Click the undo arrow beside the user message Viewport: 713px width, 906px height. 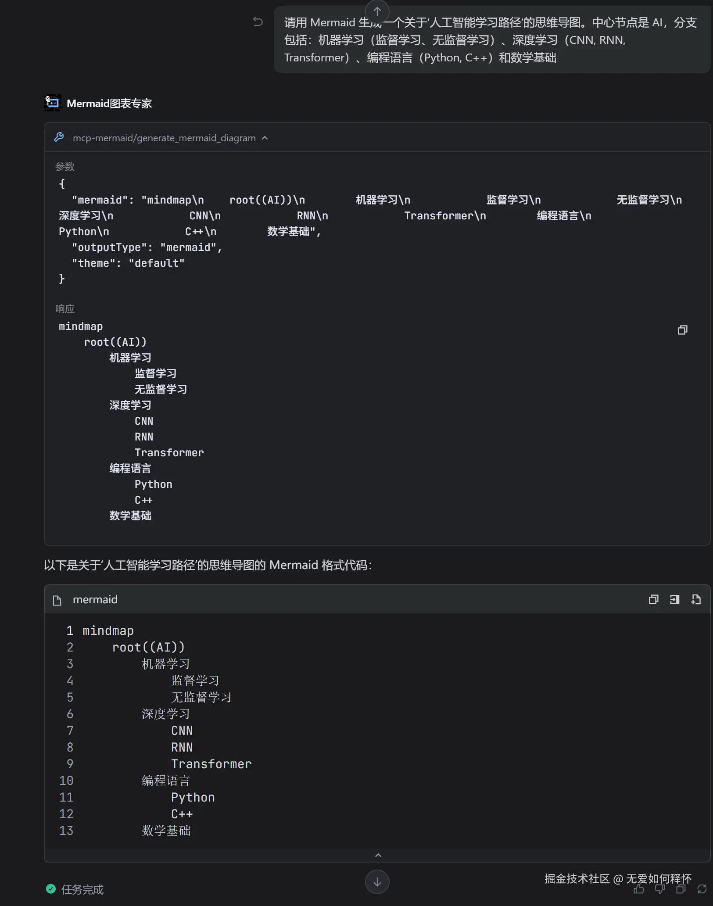[258, 21]
